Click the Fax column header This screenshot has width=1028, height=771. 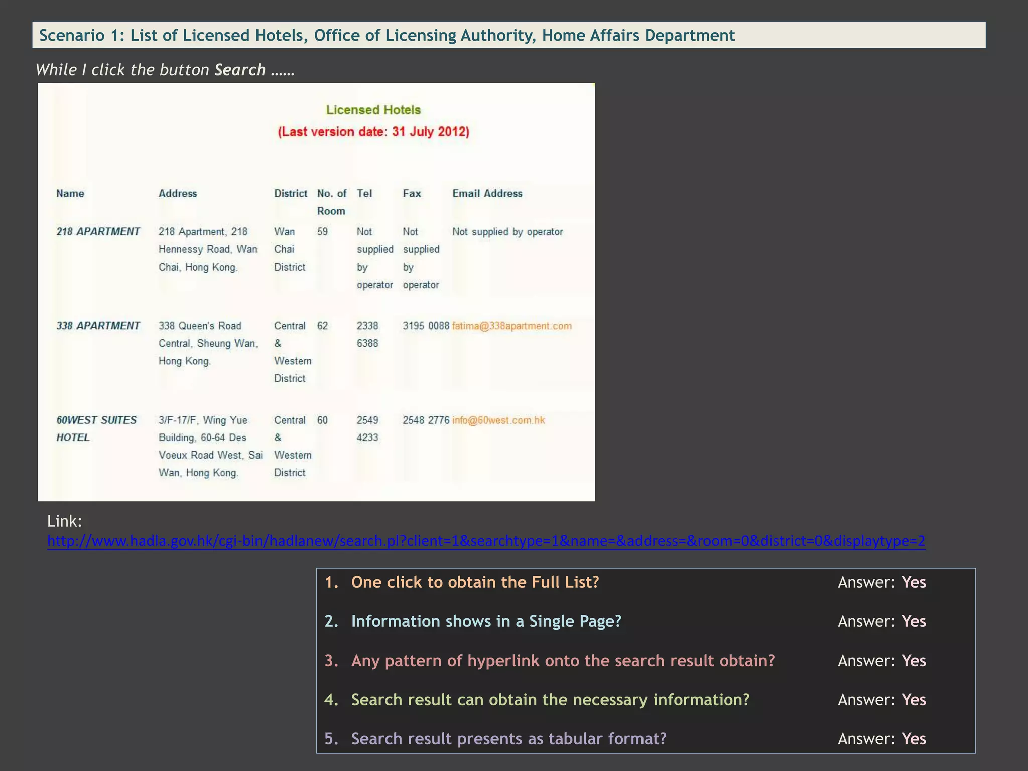coord(412,193)
